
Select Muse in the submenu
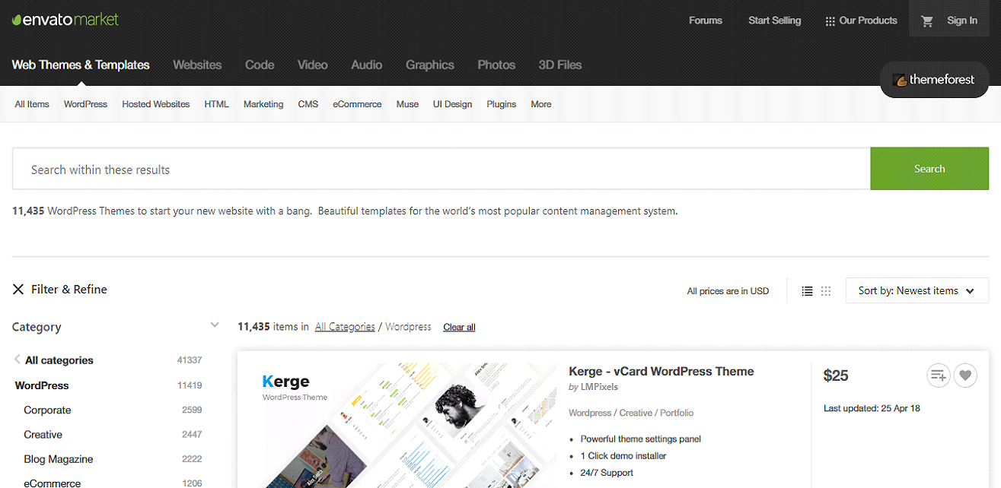(x=407, y=104)
